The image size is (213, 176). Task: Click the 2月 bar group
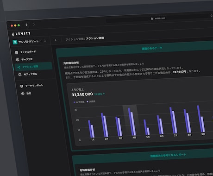click(x=105, y=125)
